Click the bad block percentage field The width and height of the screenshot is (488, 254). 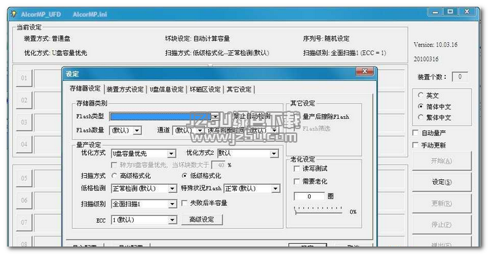(219, 165)
